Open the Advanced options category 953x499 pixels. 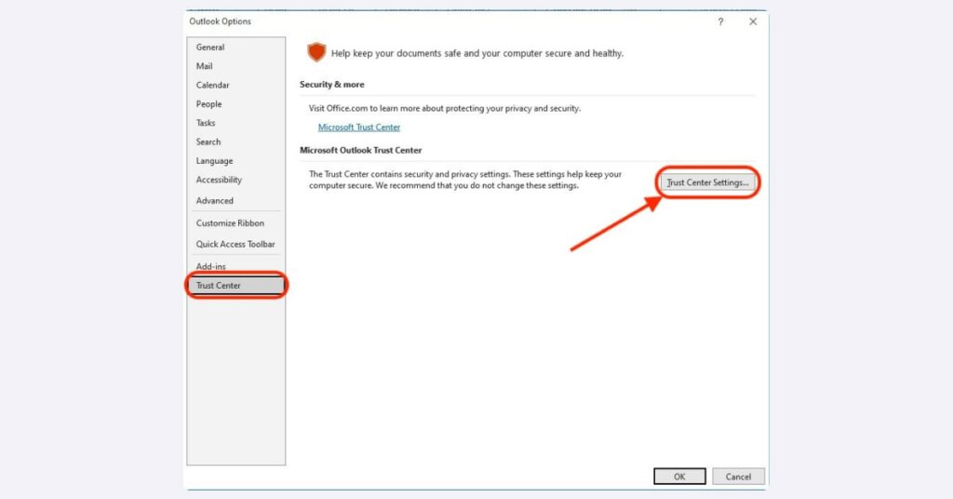click(x=215, y=201)
